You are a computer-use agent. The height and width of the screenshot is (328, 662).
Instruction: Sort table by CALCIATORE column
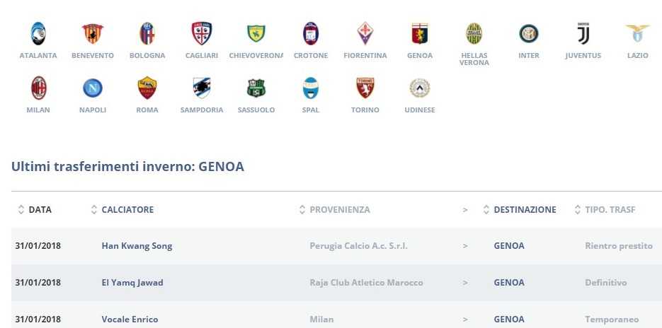point(127,210)
